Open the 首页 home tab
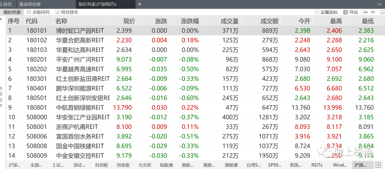The image size is (385, 169). tap(6, 4)
